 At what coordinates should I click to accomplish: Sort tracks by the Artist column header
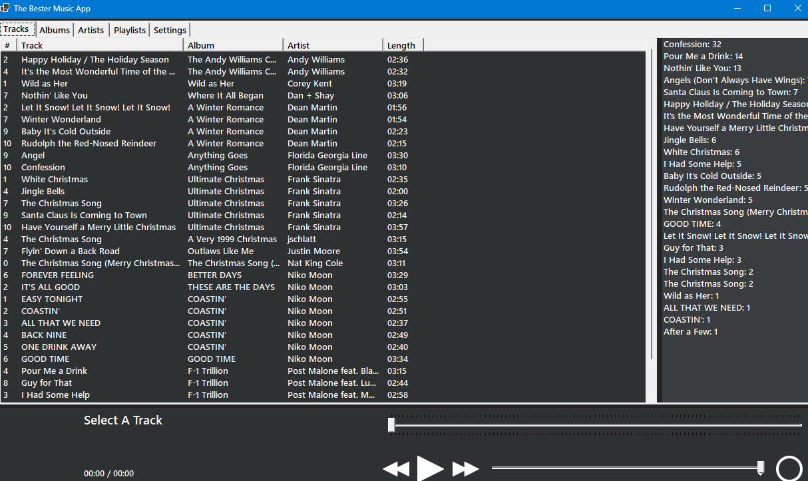(x=333, y=45)
